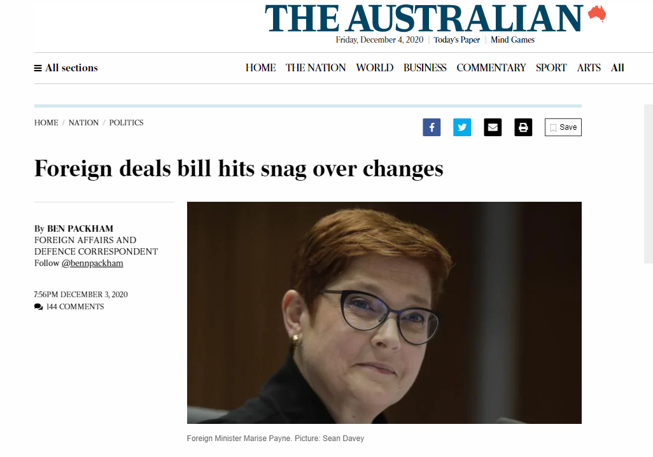The image size is (653, 457).
Task: Open Today's Paper link
Action: (456, 40)
